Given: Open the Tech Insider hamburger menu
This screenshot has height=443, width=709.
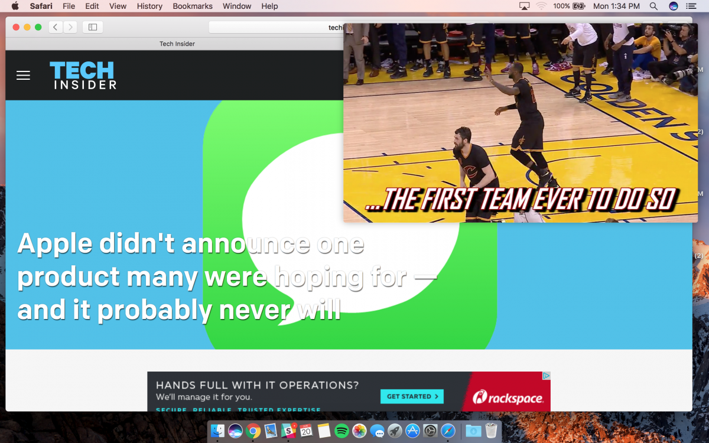Looking at the screenshot, I should tap(23, 75).
